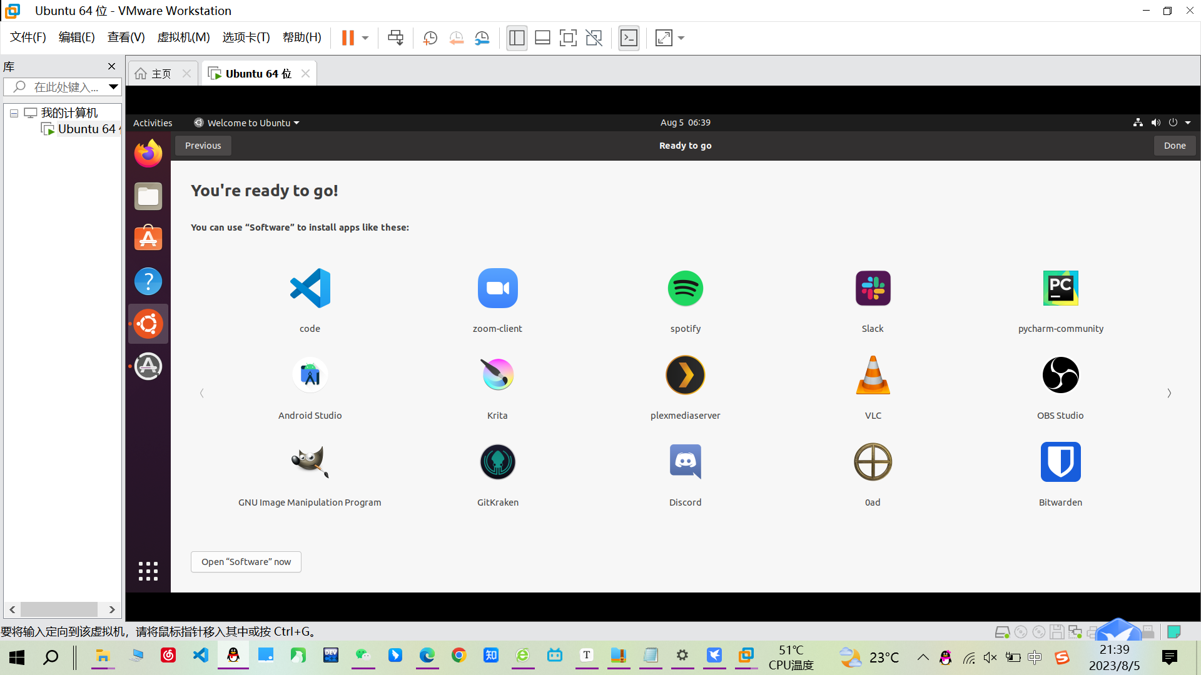This screenshot has height=675, width=1201.
Task: Open Windows notification center icon
Action: (x=1169, y=657)
